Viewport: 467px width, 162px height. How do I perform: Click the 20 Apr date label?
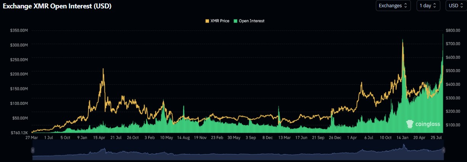tap(419, 138)
